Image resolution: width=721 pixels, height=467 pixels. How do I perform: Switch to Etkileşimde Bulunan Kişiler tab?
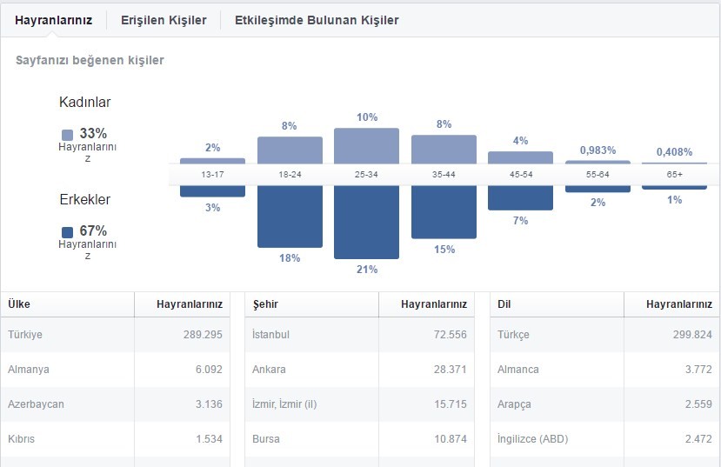coord(317,20)
